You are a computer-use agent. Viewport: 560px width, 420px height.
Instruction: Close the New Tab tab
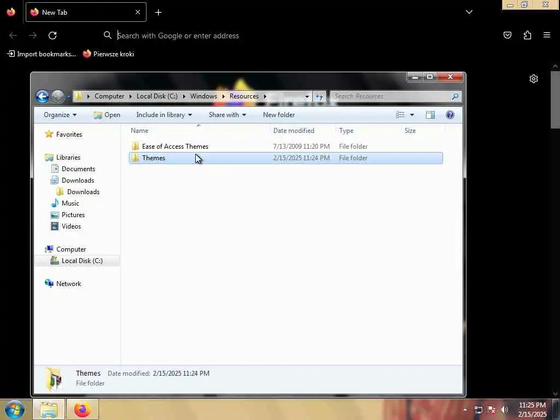click(x=138, y=12)
